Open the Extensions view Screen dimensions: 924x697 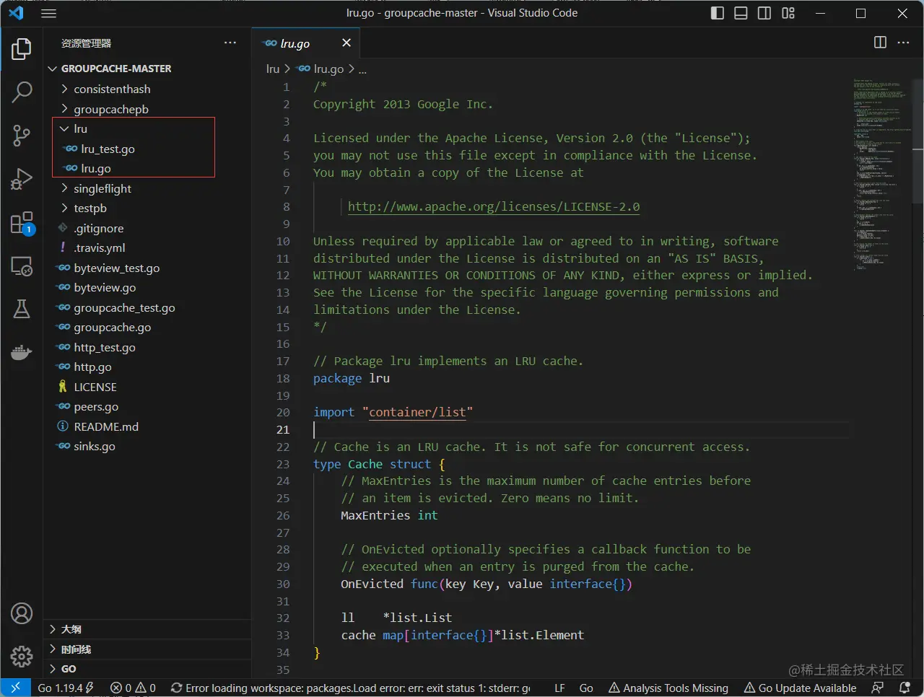(x=22, y=223)
